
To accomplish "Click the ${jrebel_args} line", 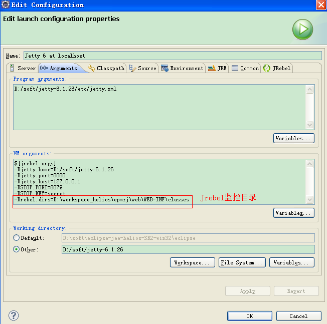I will pos(35,163).
